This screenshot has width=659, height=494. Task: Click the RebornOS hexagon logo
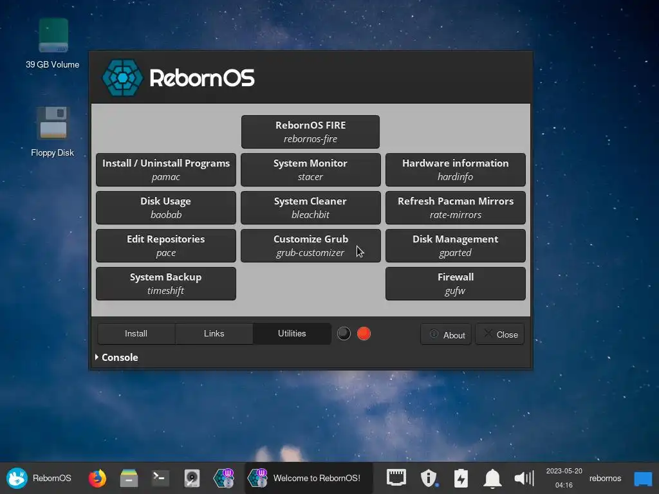122,78
